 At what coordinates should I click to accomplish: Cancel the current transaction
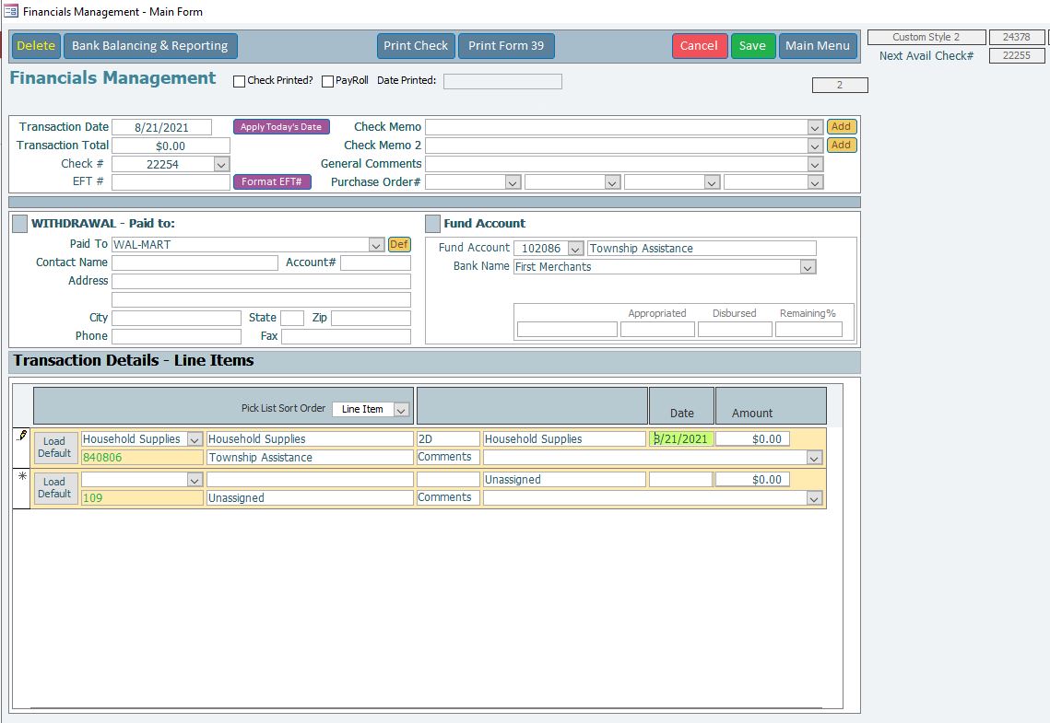[x=699, y=46]
